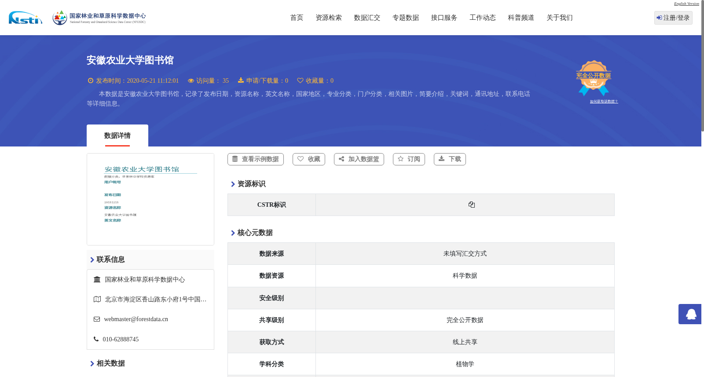Go to 数据汇交 in navigation

367,18
